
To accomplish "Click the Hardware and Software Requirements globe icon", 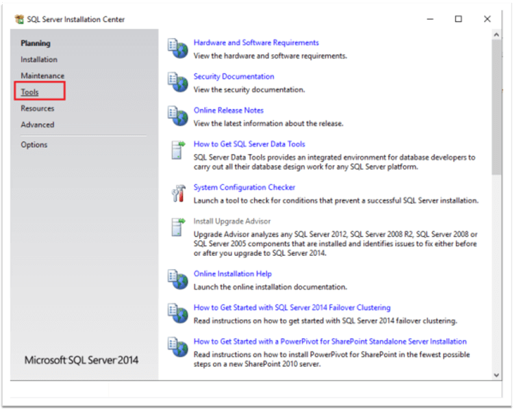I will point(178,49).
